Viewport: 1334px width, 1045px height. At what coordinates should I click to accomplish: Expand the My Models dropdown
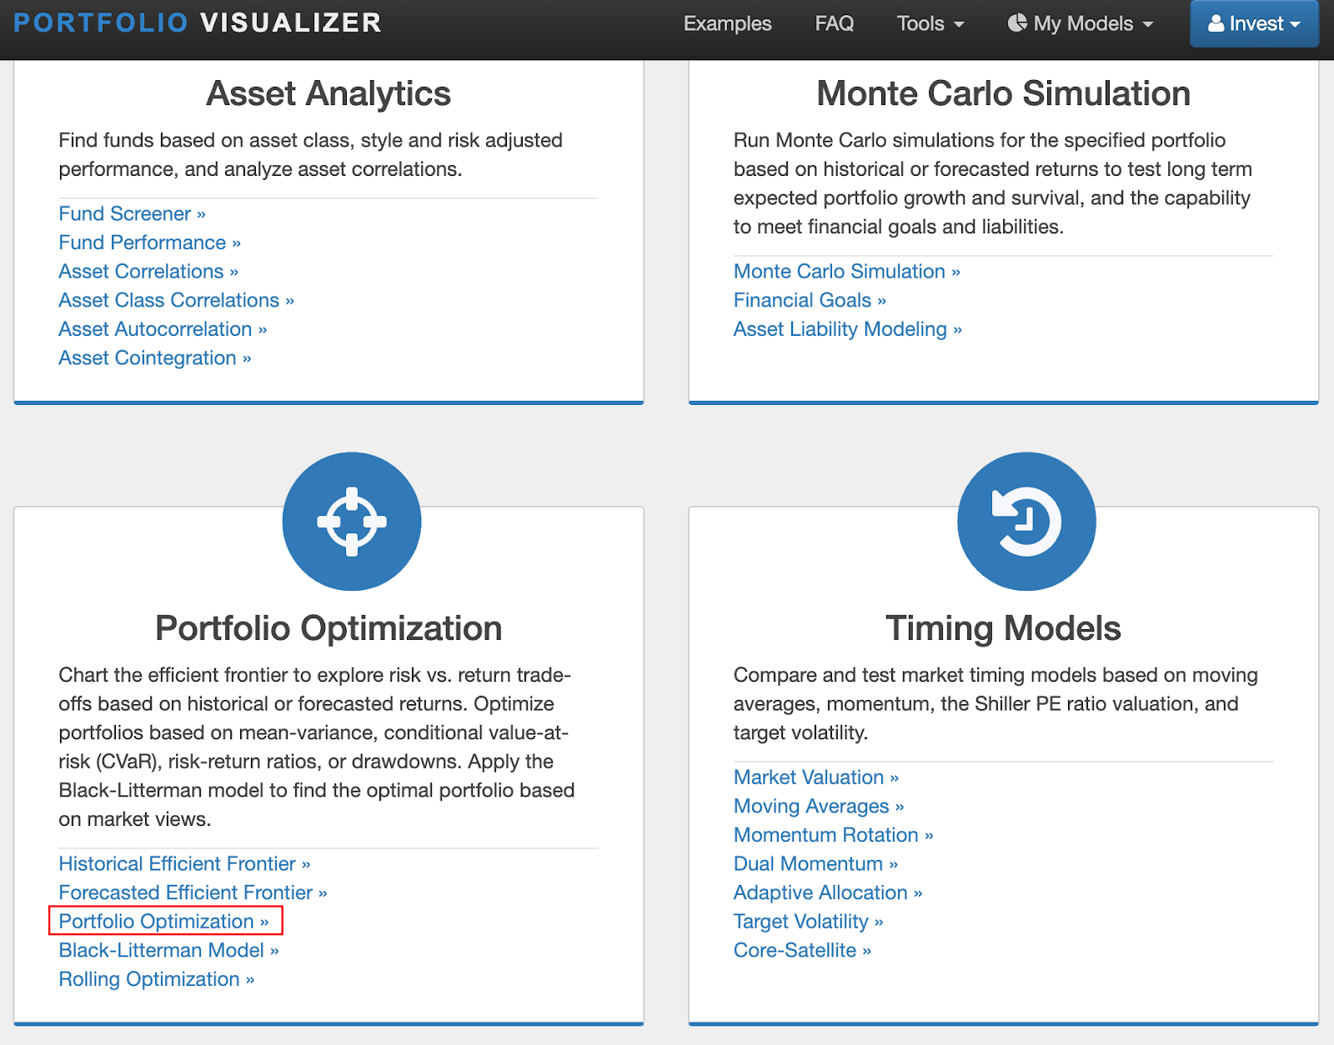coord(1081,23)
